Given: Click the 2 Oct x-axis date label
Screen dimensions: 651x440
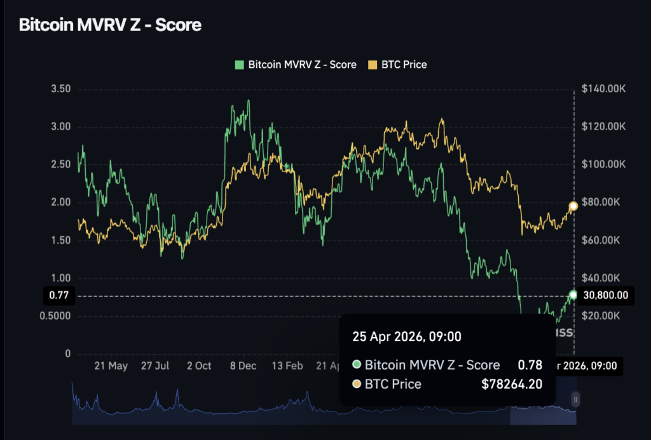Looking at the screenshot, I should click(199, 366).
